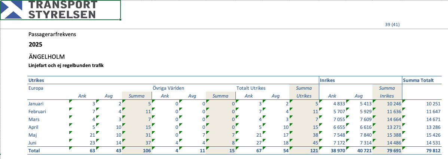Click the Total row label

click(34, 151)
